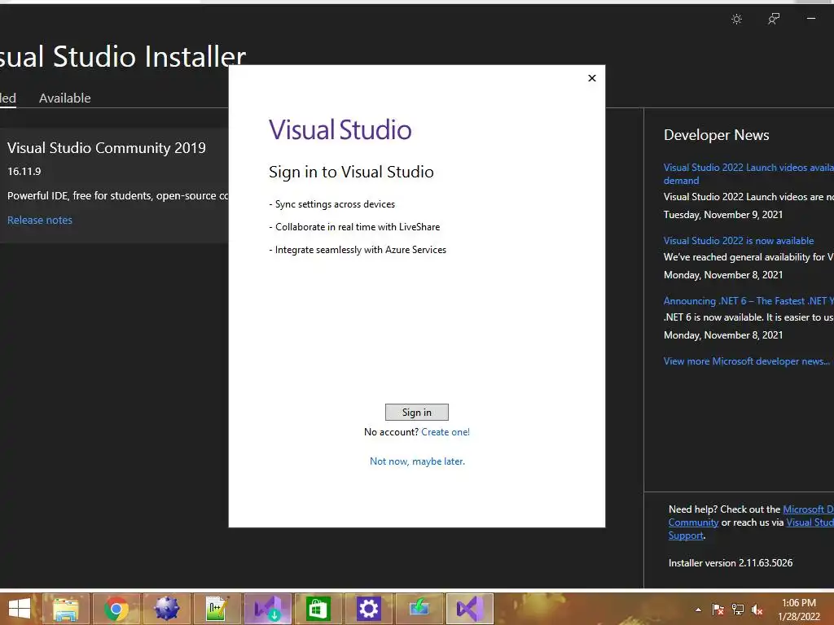Open Windows Store from the taskbar
834x625 pixels.
pyautogui.click(x=318, y=609)
